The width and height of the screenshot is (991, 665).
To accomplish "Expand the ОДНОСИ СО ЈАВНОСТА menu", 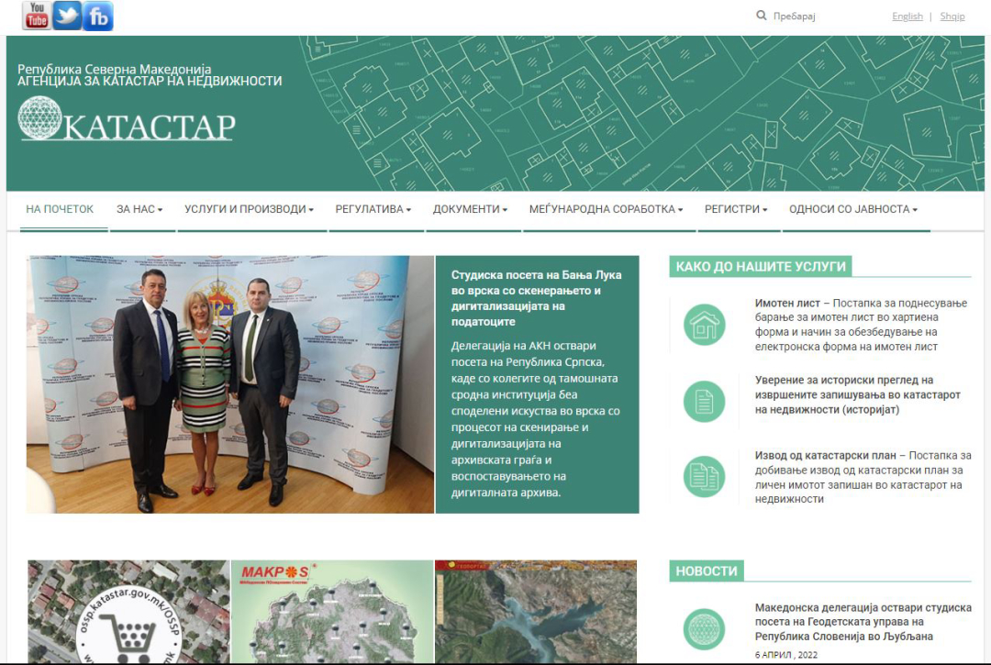I will [853, 209].
